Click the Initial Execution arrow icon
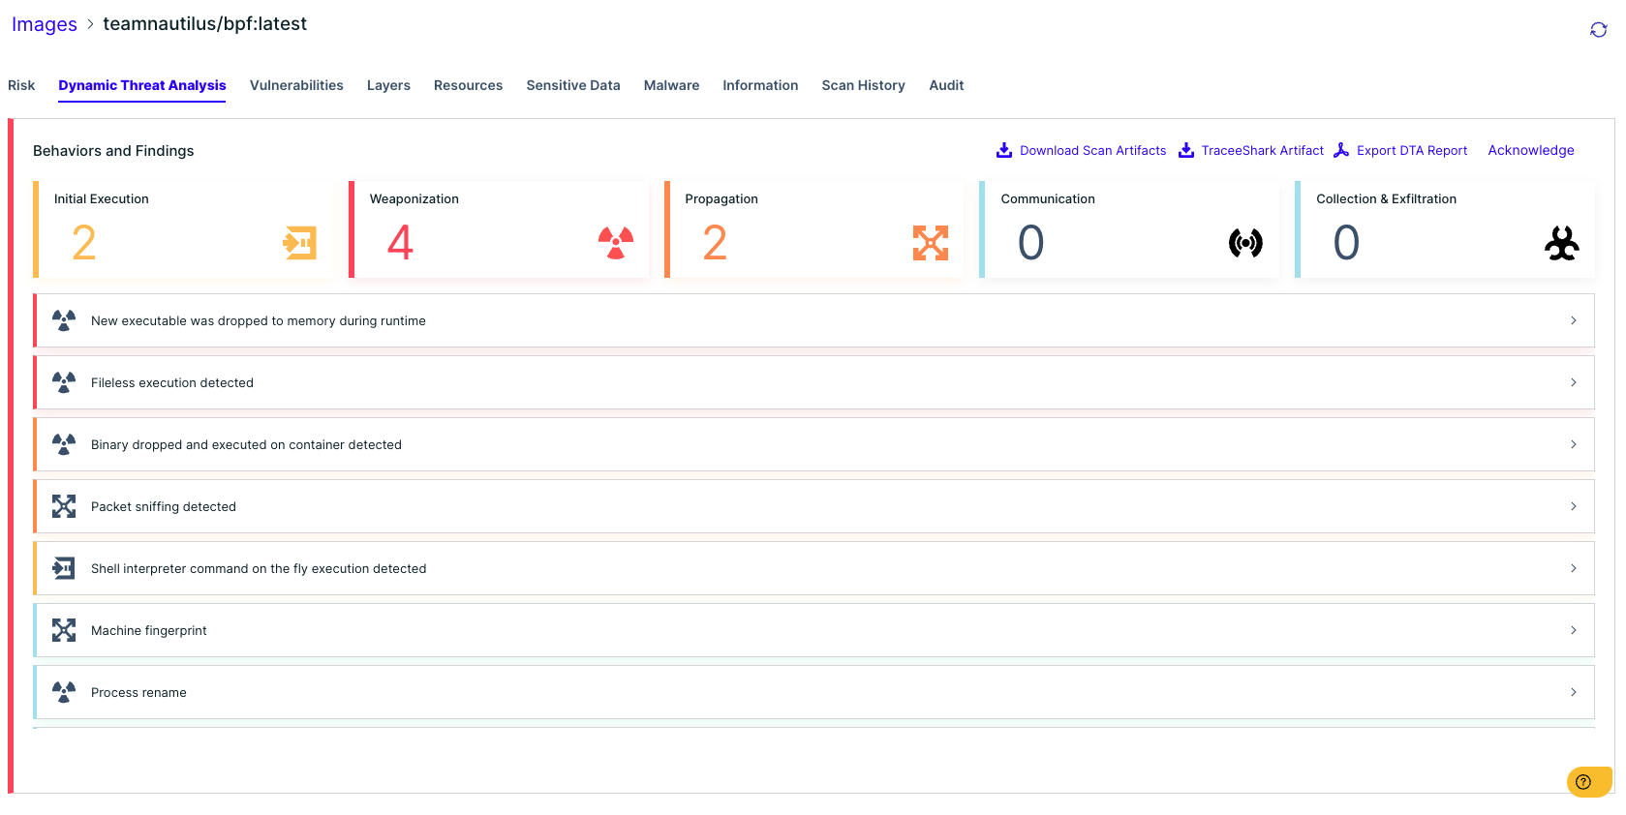 (x=299, y=242)
